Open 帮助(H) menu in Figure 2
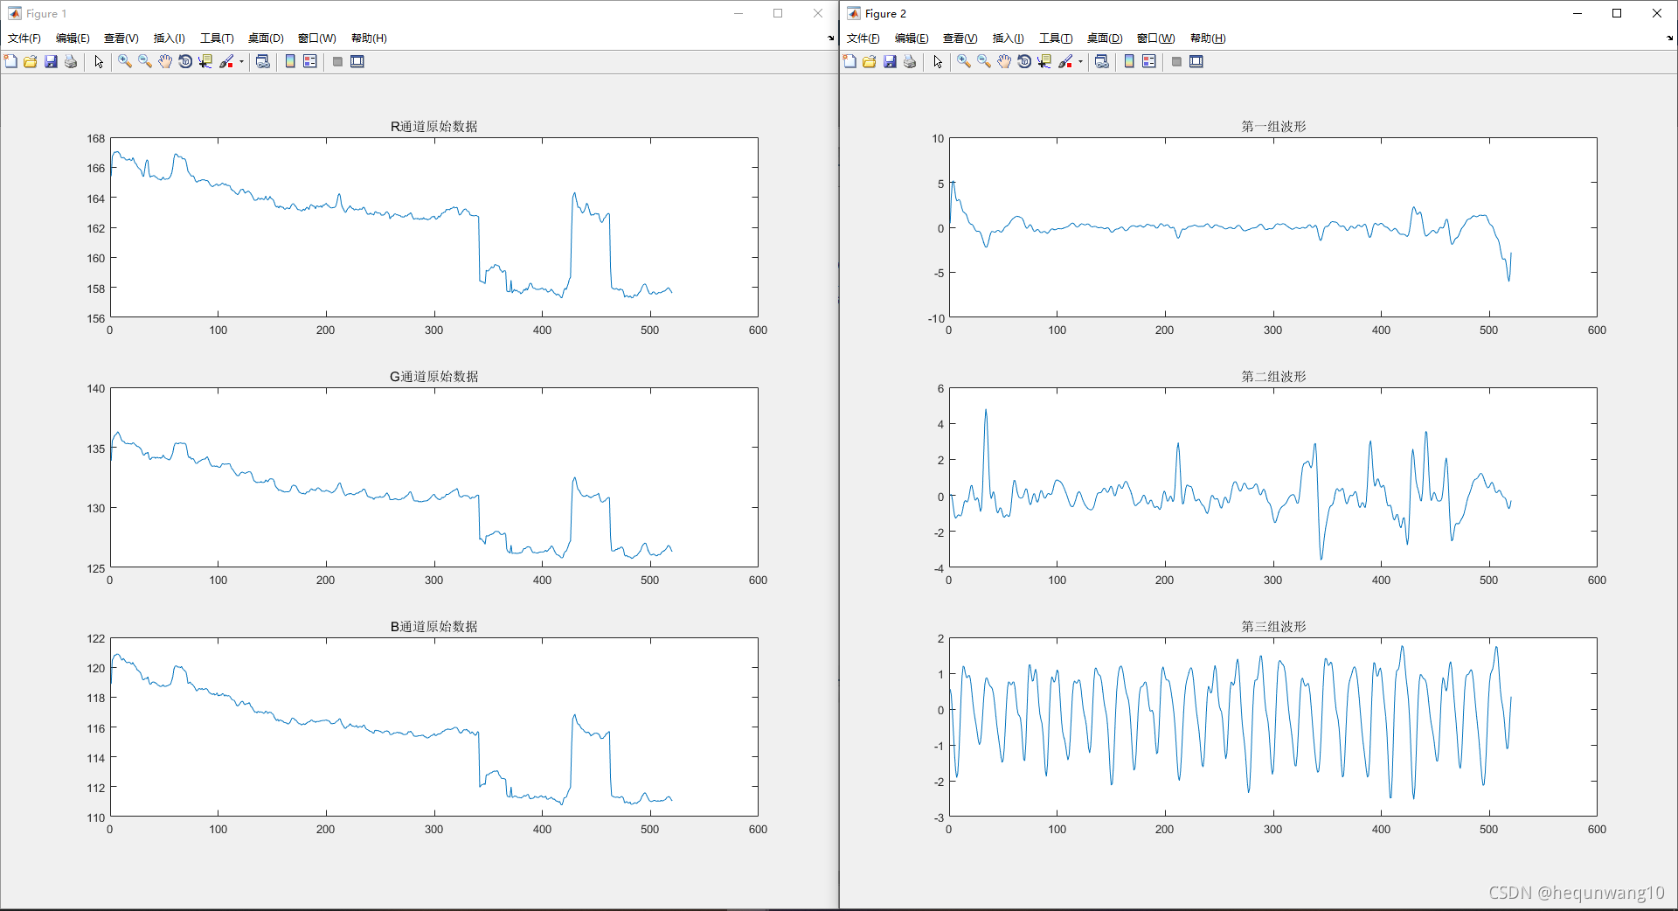The height and width of the screenshot is (911, 1678). (1208, 38)
